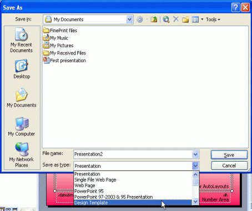Screen dimensions: 252x211
Task: Expand the Views dropdown arrow
Action: [x=202, y=19]
